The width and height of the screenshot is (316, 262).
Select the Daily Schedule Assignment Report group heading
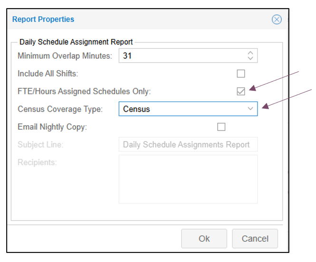76,42
